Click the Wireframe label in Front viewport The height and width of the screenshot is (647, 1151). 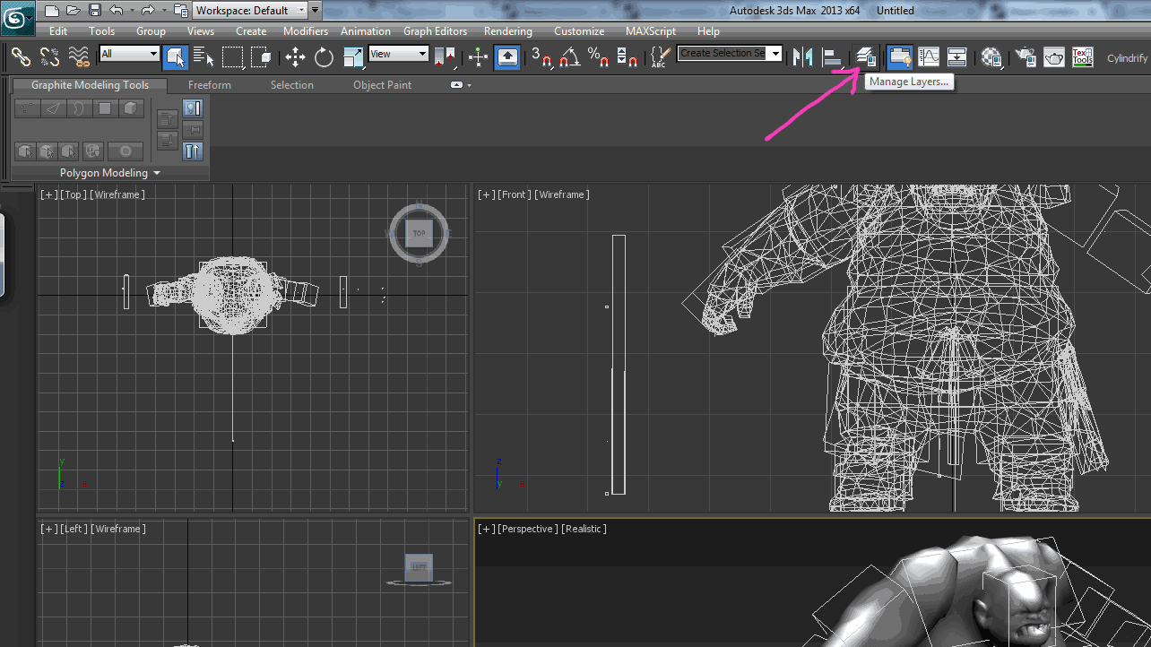[562, 194]
